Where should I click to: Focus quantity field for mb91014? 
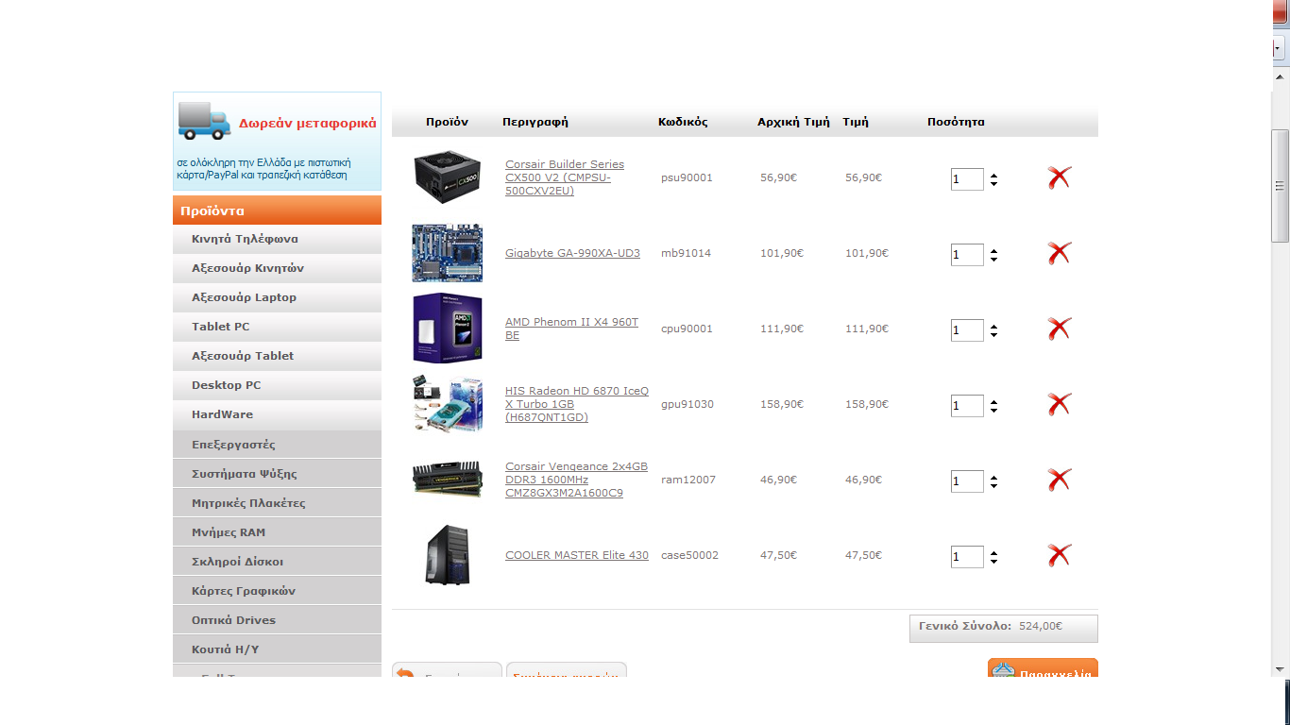point(967,255)
